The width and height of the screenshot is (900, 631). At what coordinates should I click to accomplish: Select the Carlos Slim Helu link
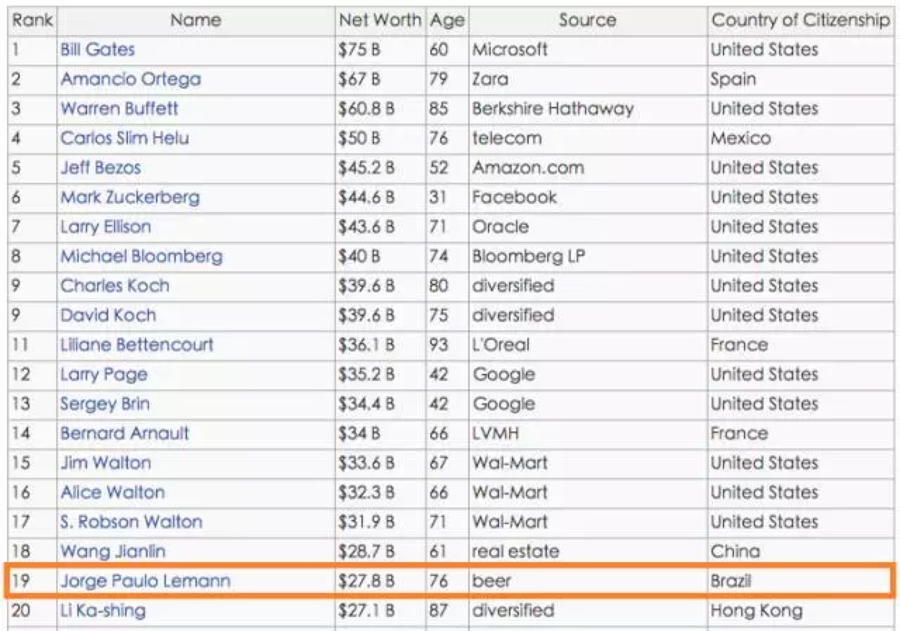click(x=124, y=138)
